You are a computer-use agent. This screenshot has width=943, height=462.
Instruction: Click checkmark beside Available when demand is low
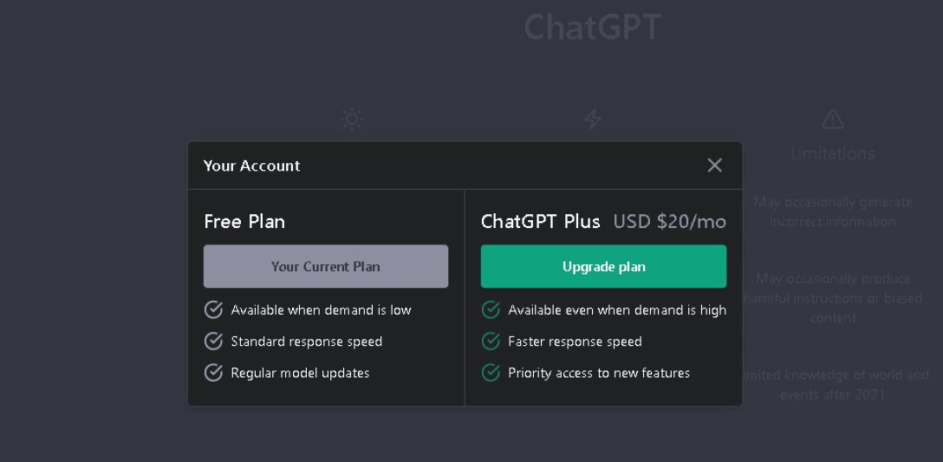pos(213,310)
